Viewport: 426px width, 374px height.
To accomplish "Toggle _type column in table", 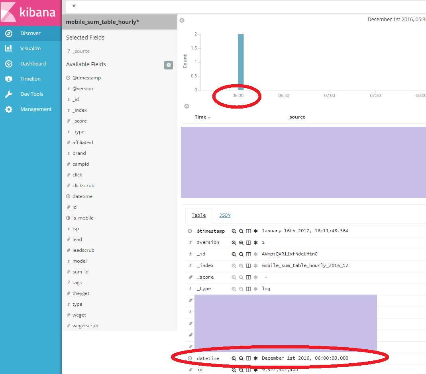I will coord(248,289).
